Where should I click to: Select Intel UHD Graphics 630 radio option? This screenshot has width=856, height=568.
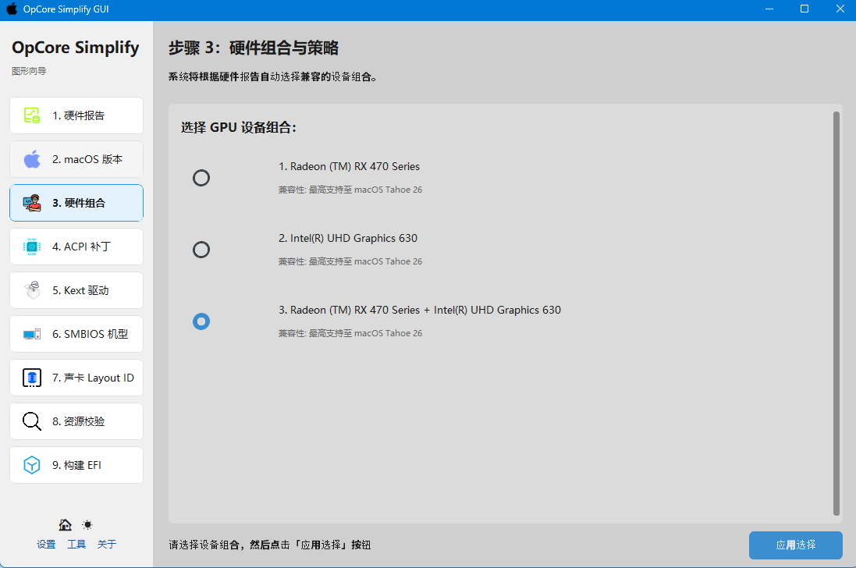201,250
